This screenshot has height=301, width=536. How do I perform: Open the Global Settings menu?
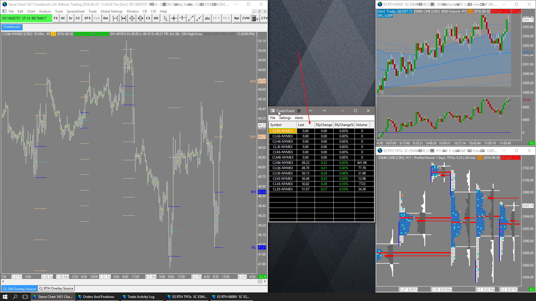(111, 11)
